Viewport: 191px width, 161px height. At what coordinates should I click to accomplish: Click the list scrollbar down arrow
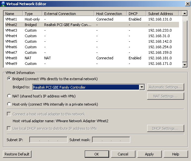point(185,65)
